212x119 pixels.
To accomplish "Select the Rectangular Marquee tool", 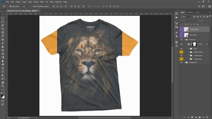I will pyautogui.click(x=3, y=18).
